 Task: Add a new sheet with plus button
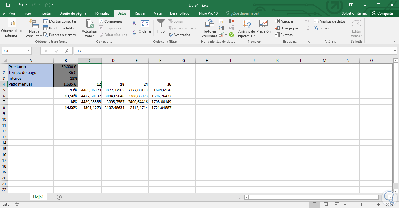tap(59, 197)
